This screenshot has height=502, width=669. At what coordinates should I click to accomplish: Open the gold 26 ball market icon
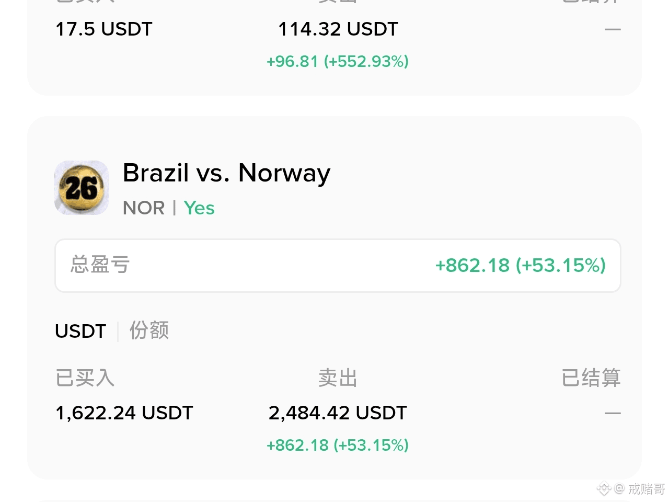tap(82, 188)
